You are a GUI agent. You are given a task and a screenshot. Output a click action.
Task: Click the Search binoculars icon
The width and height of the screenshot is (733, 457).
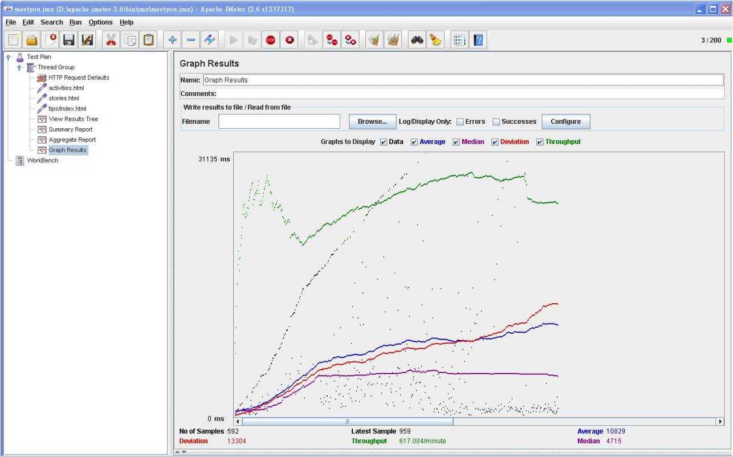point(417,40)
